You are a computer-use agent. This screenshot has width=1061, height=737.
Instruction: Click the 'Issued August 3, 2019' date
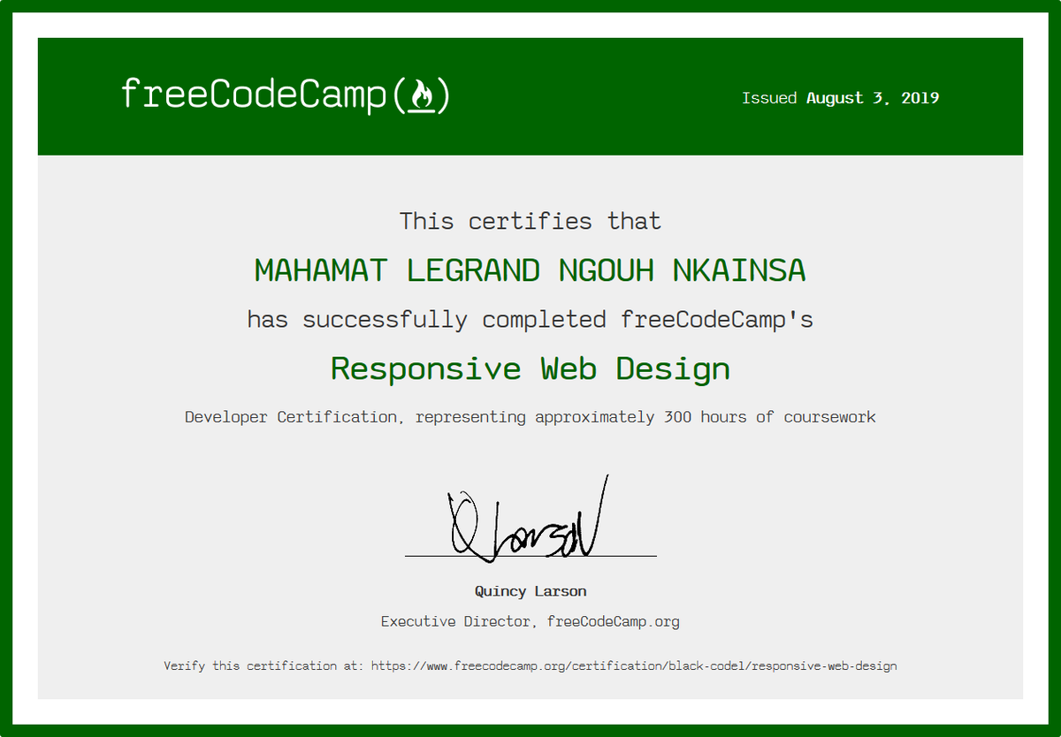[x=840, y=98]
